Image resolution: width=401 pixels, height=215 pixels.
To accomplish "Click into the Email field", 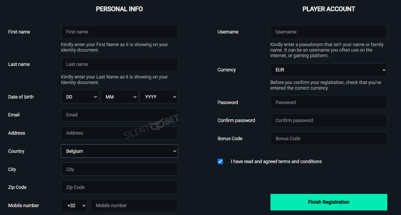I will pos(119,115).
